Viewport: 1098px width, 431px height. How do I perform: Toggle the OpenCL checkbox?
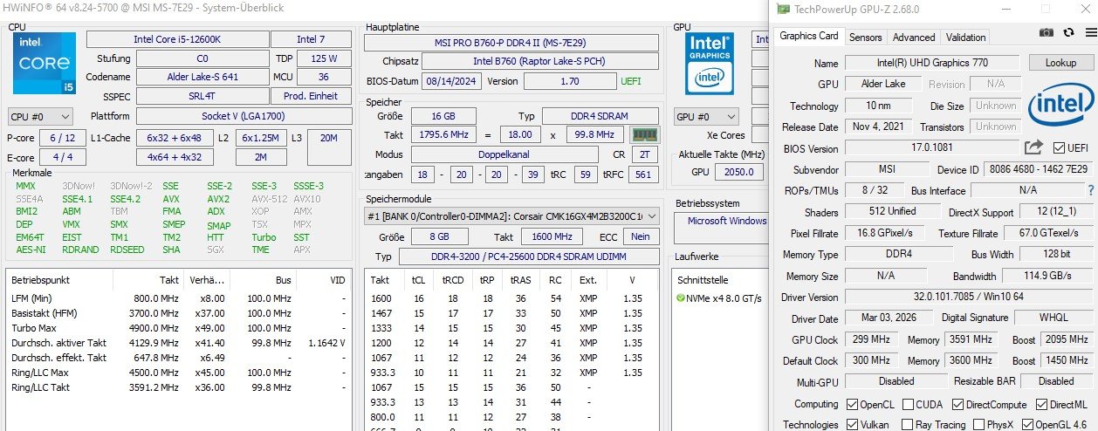pos(852,405)
